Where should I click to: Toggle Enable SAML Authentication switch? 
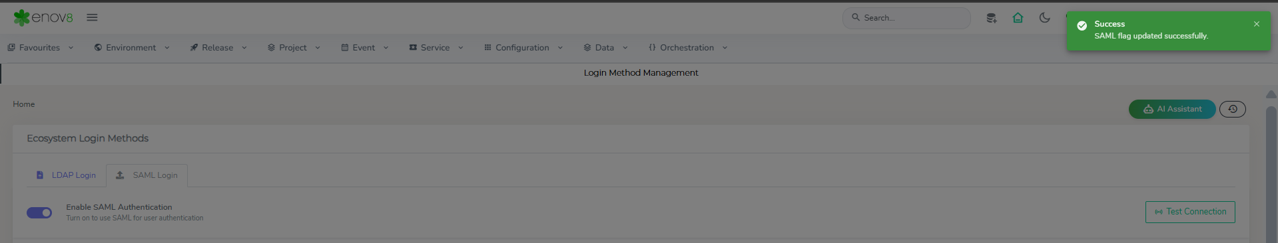39,212
